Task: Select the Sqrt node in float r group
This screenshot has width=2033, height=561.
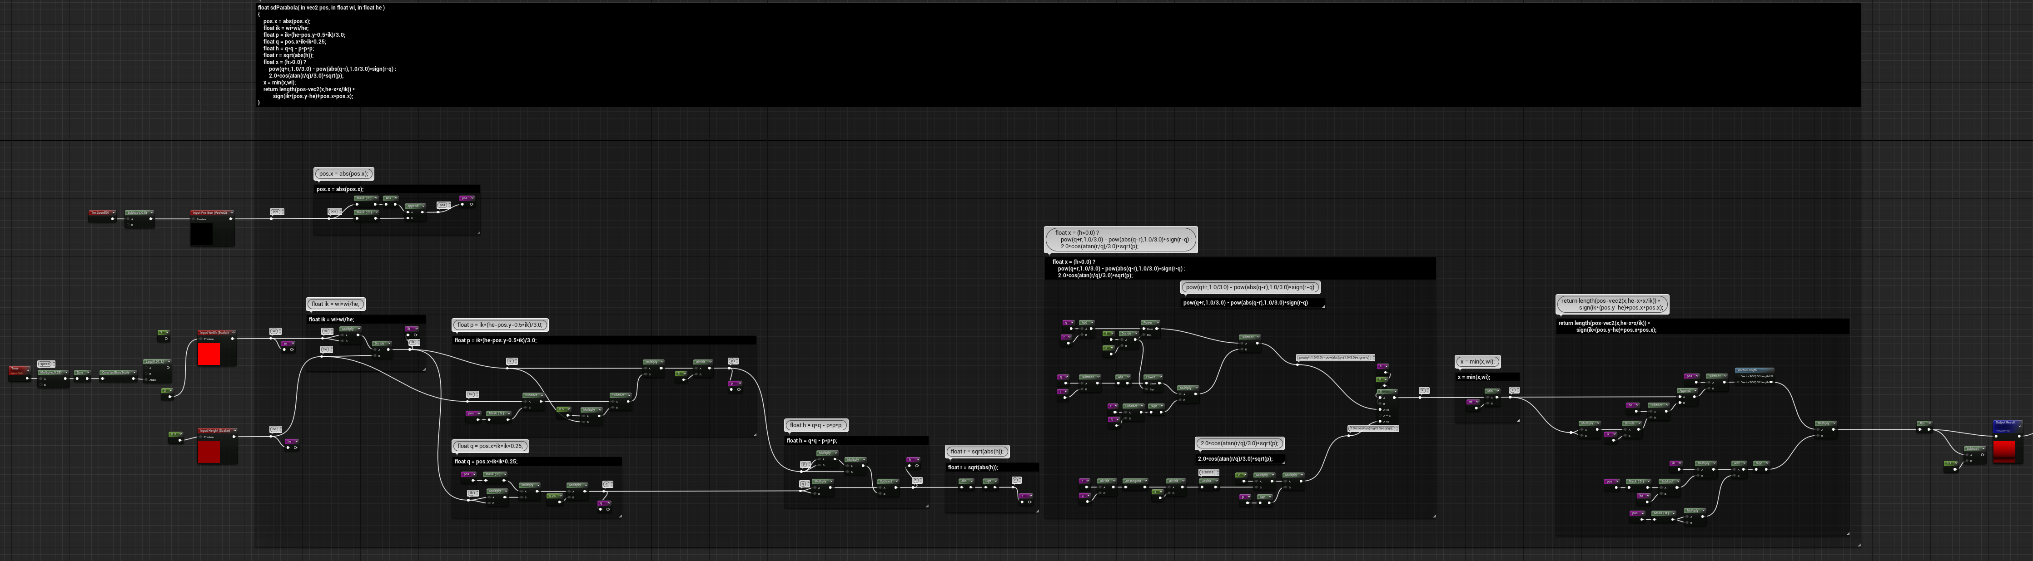Action: 991,484
